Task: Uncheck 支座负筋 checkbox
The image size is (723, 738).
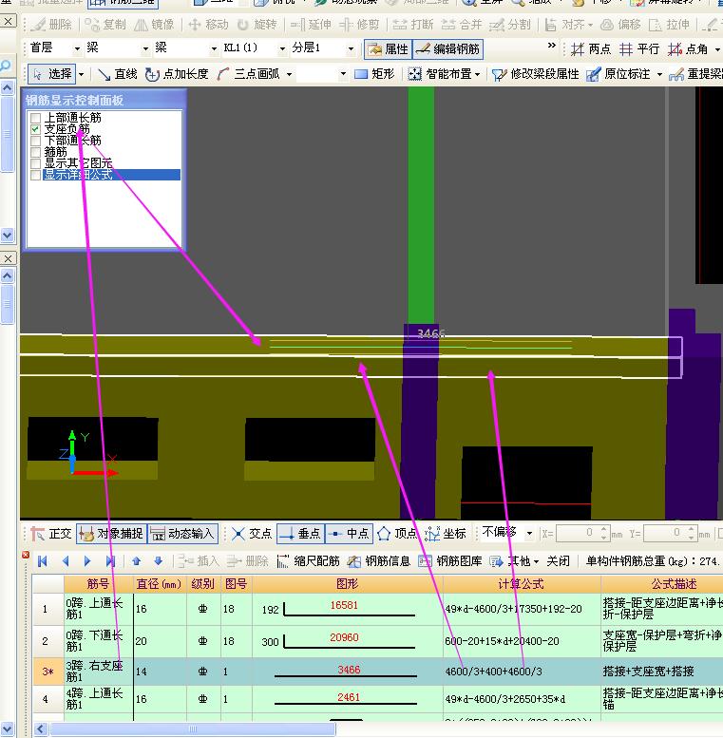Action: (x=35, y=129)
